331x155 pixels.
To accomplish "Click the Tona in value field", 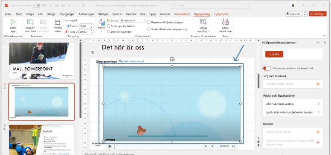I will (84, 26).
